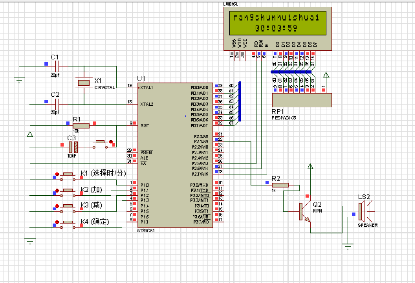Click pin 39 stub on U1
This screenshot has width=415, height=283.
pyautogui.click(x=218, y=88)
